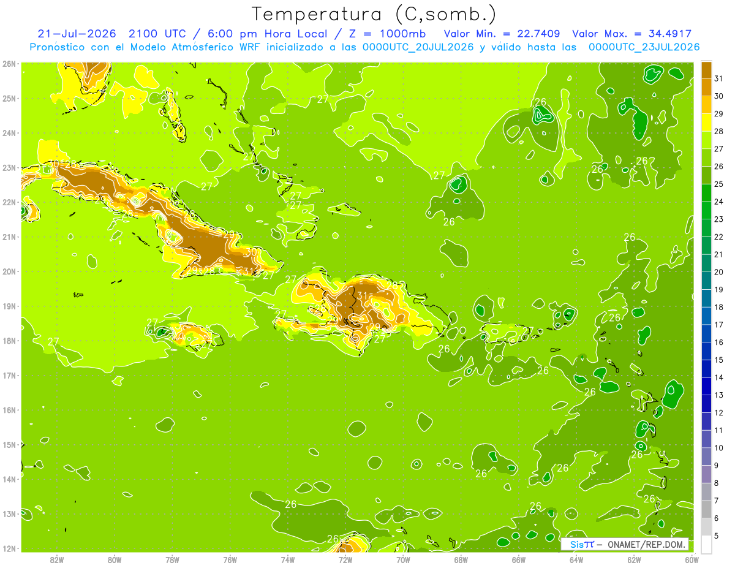Click the "16N" latitude axis label
Viewport: 735px width, 568px height.
pos(9,409)
